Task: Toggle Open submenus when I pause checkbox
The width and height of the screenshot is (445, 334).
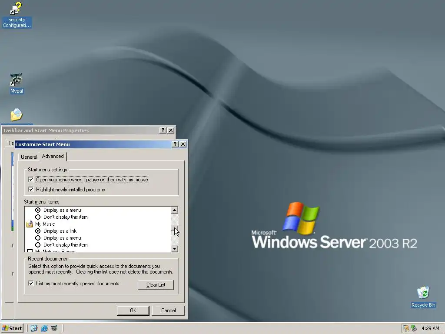Action: [x=31, y=180]
